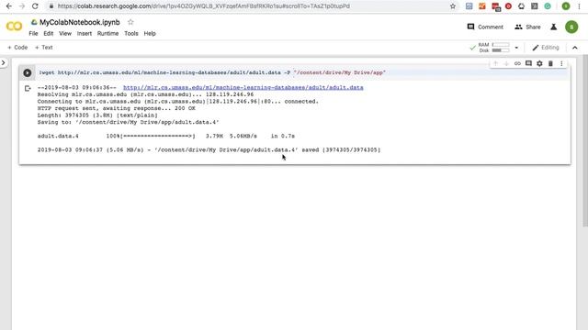View RAM and Disk usage indicator
Viewport: 588px width, 330px height.
[x=494, y=48]
